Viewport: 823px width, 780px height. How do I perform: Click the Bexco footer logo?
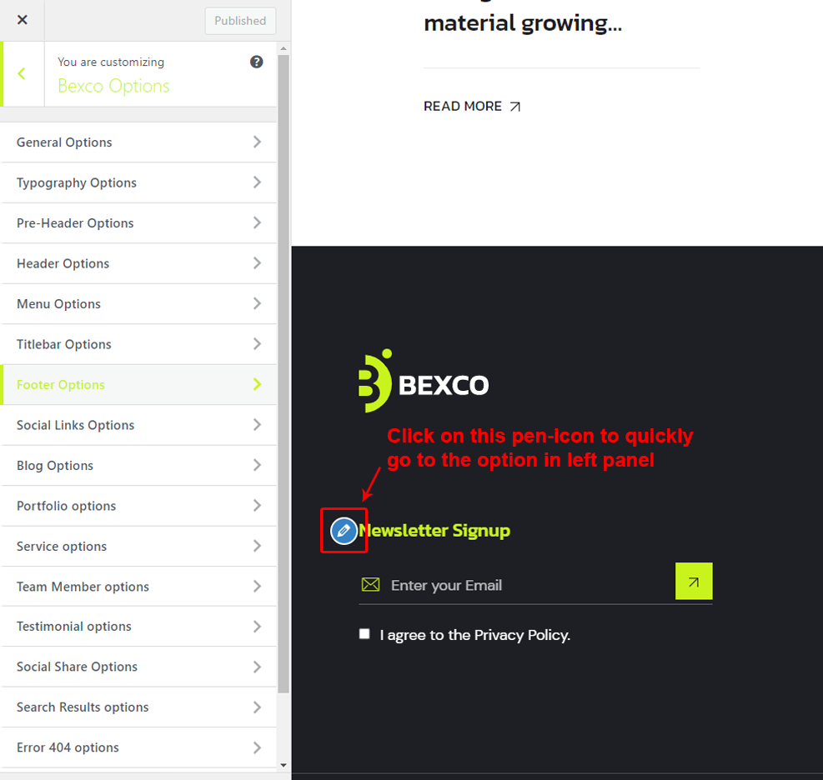tap(424, 382)
